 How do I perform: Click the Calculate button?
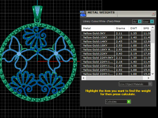(118, 102)
